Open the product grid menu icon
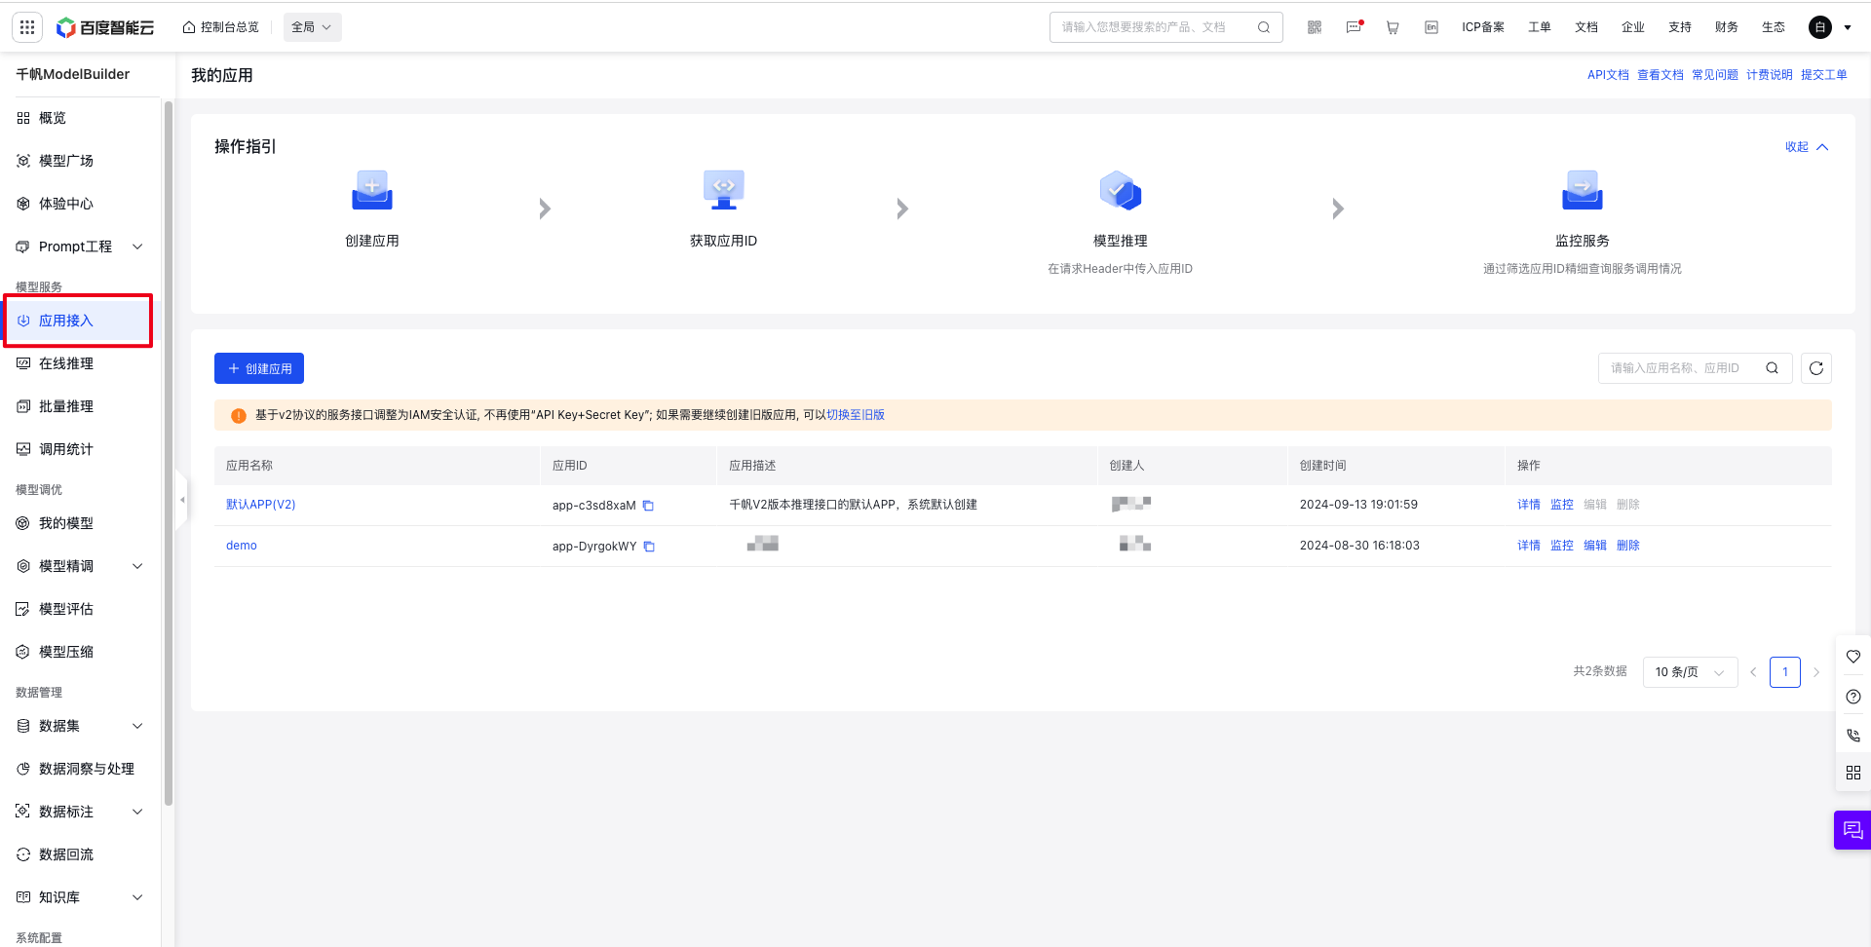Image resolution: width=1871 pixels, height=947 pixels. (x=27, y=27)
